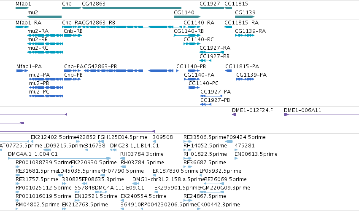Viewport: 359px width, 211px height.
Task: Select protein CG1140-PC label
Action: [x=203, y=83]
